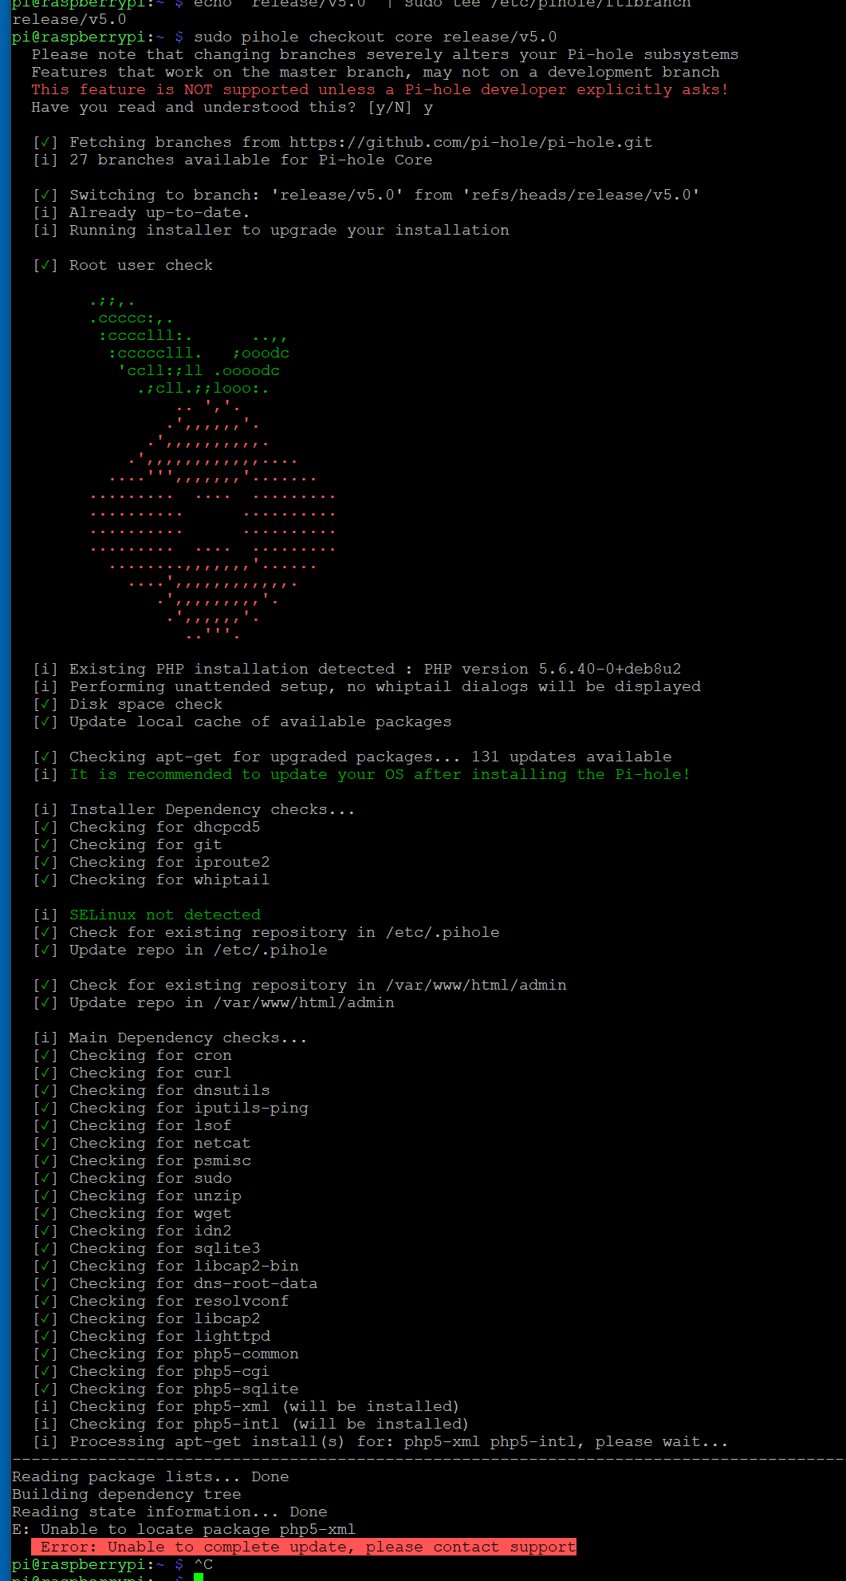Click red 'Error: Unable to complete update' banner
846x1581 pixels.
303,1547
